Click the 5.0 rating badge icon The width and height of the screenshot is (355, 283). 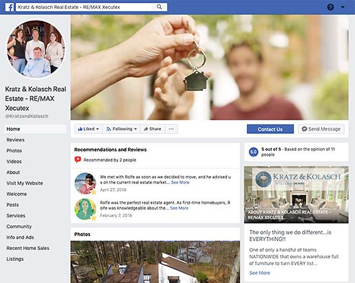(253, 152)
